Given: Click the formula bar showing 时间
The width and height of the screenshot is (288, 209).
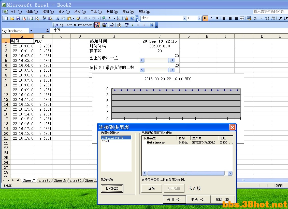Looking at the screenshot, I should click(169, 31).
